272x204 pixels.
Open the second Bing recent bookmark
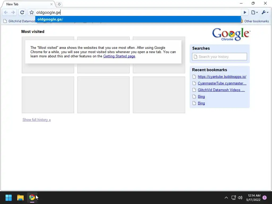(x=201, y=103)
